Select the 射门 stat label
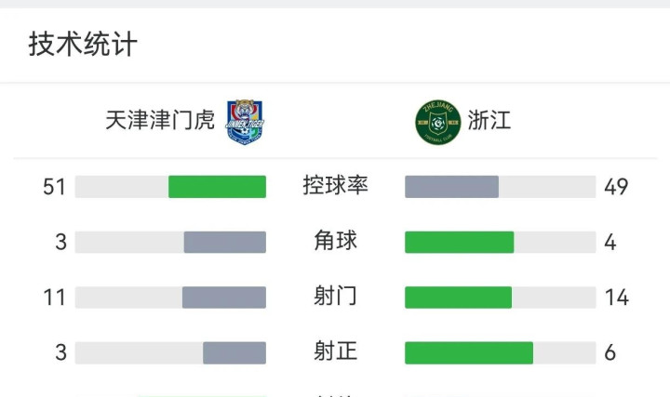 (335, 296)
